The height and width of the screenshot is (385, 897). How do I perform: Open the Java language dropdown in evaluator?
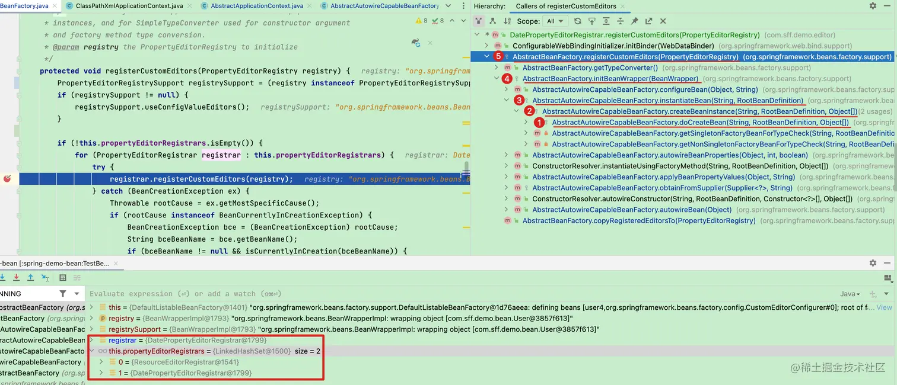click(x=850, y=294)
